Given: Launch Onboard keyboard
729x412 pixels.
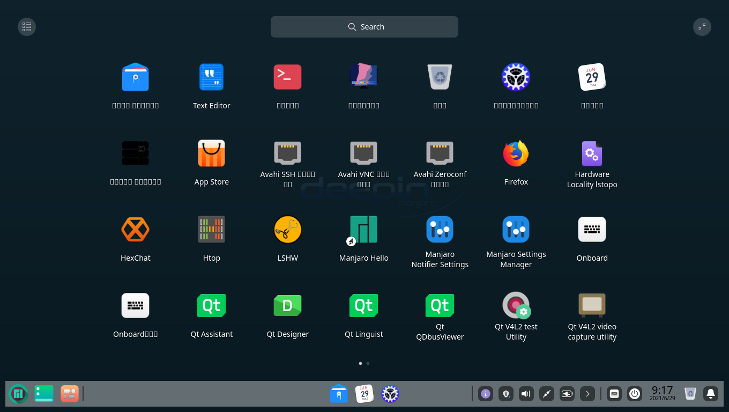Looking at the screenshot, I should [x=592, y=230].
